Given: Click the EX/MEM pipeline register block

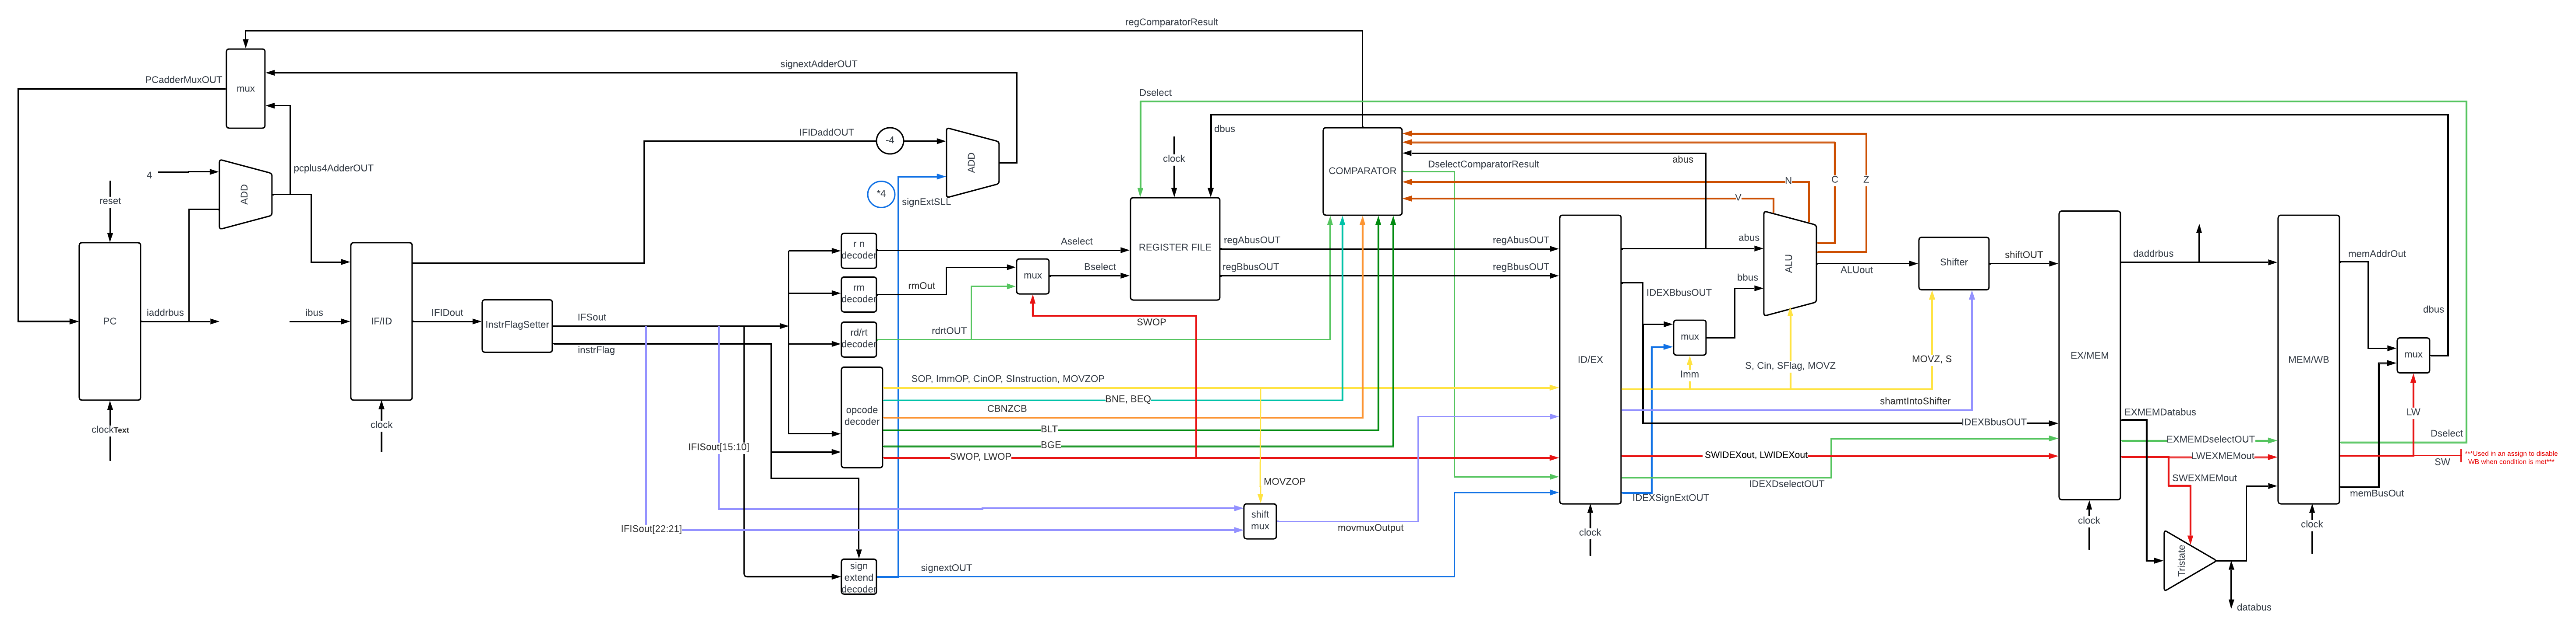Looking at the screenshot, I should (x=2089, y=356).
